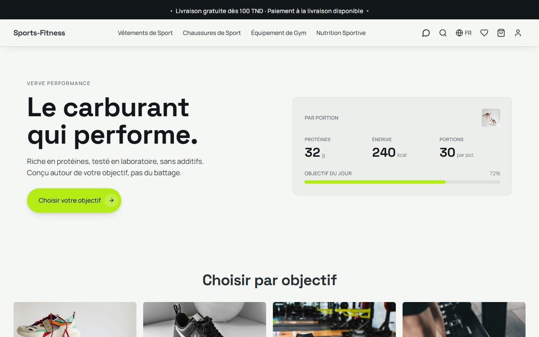Image resolution: width=539 pixels, height=337 pixels.
Task: Open the chat bubble icon in header
Action: click(426, 33)
